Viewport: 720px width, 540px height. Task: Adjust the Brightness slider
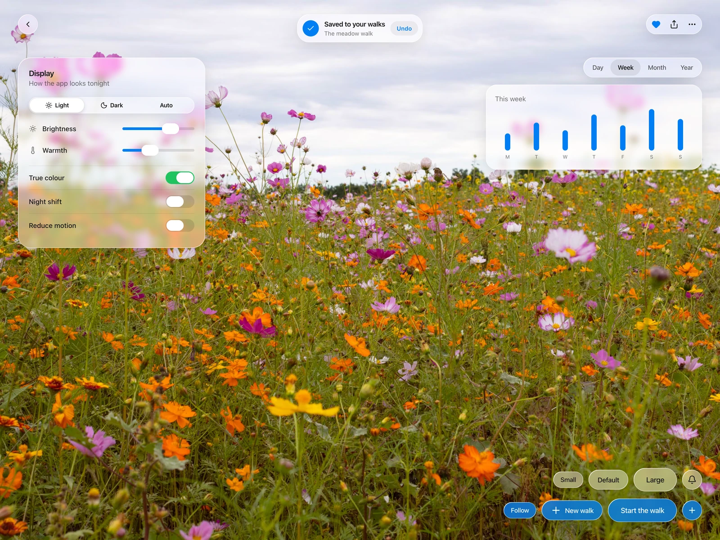pos(158,129)
